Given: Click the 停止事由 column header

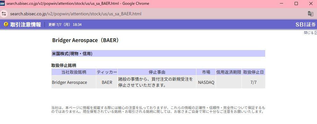Looking at the screenshot, I should (157, 72).
